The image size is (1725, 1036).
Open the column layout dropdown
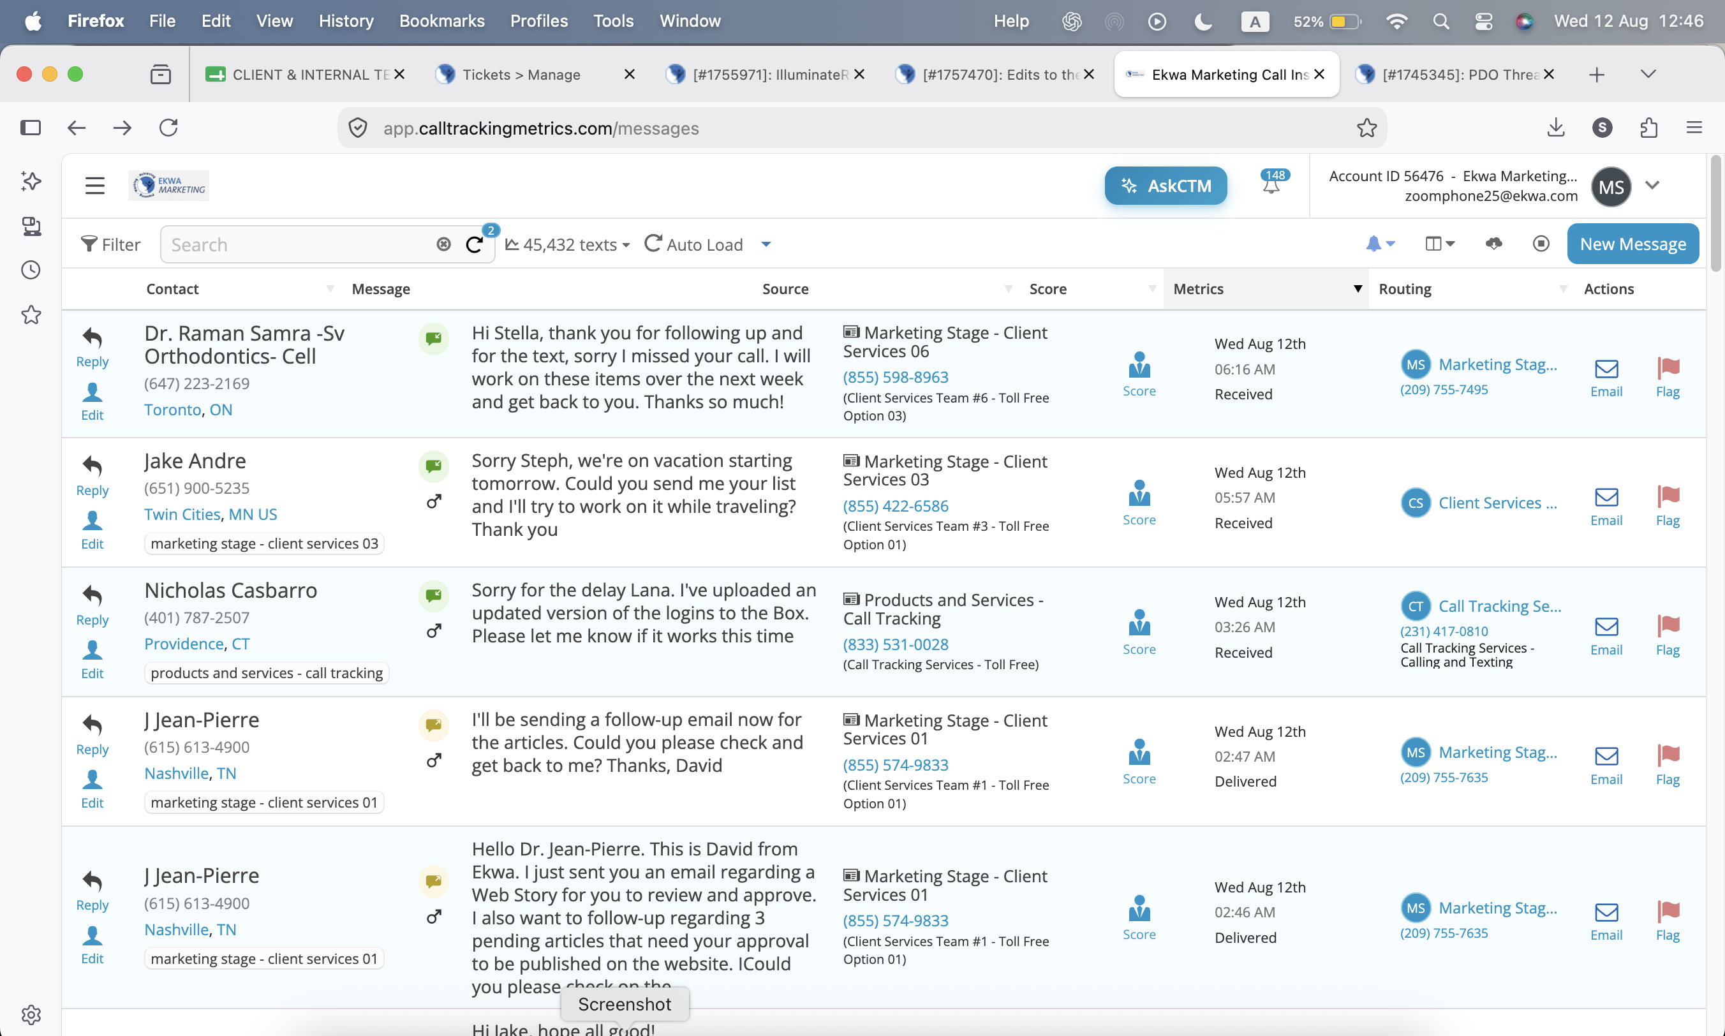pyautogui.click(x=1439, y=244)
